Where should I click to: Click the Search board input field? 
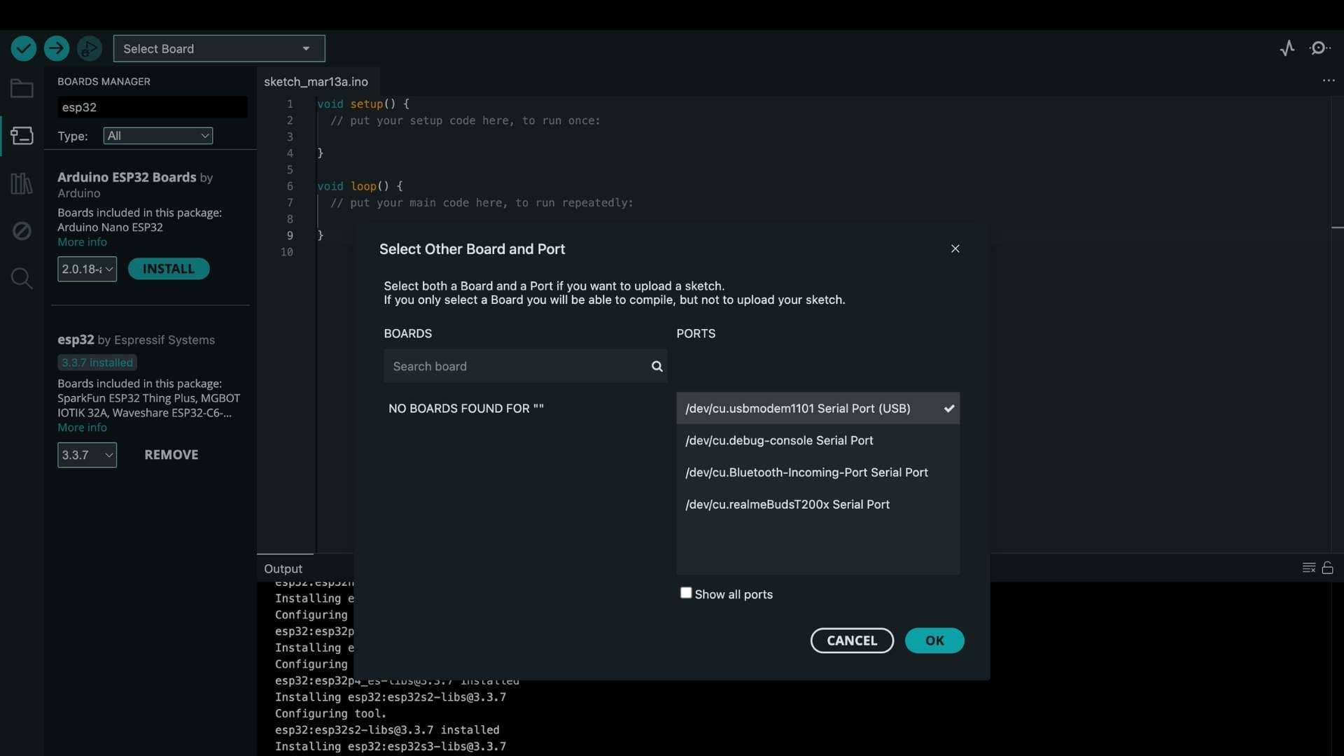click(x=518, y=366)
